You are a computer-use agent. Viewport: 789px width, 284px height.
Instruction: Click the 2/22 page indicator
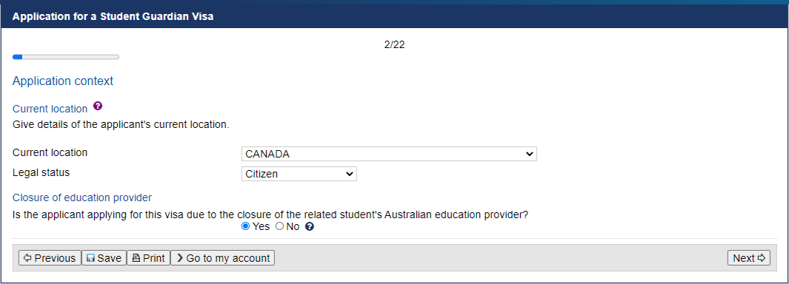coord(394,44)
